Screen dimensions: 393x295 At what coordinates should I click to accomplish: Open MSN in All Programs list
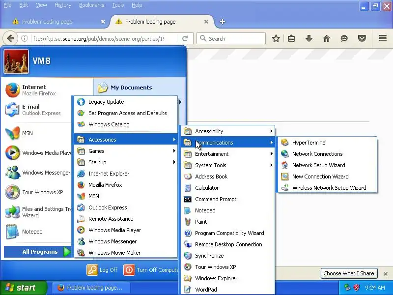click(126, 196)
